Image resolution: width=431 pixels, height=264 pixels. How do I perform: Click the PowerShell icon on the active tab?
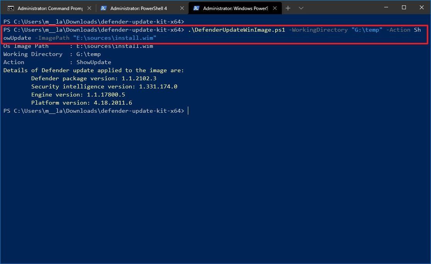[196, 7]
